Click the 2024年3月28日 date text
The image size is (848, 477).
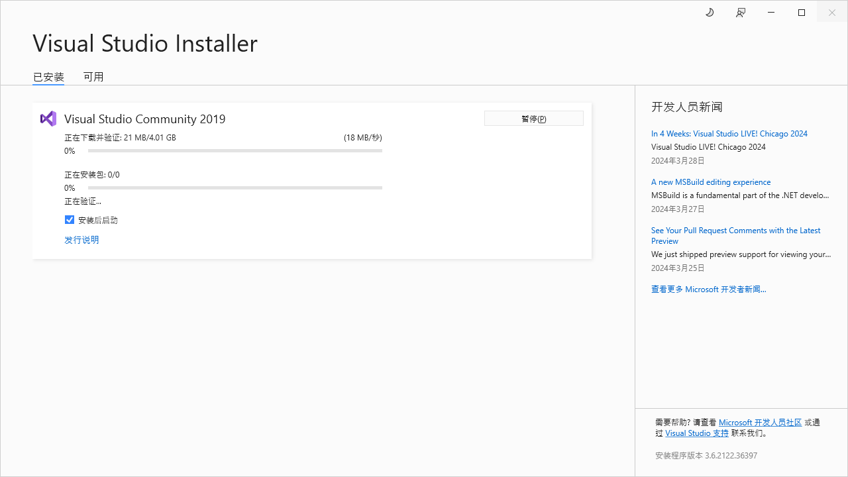[678, 161]
